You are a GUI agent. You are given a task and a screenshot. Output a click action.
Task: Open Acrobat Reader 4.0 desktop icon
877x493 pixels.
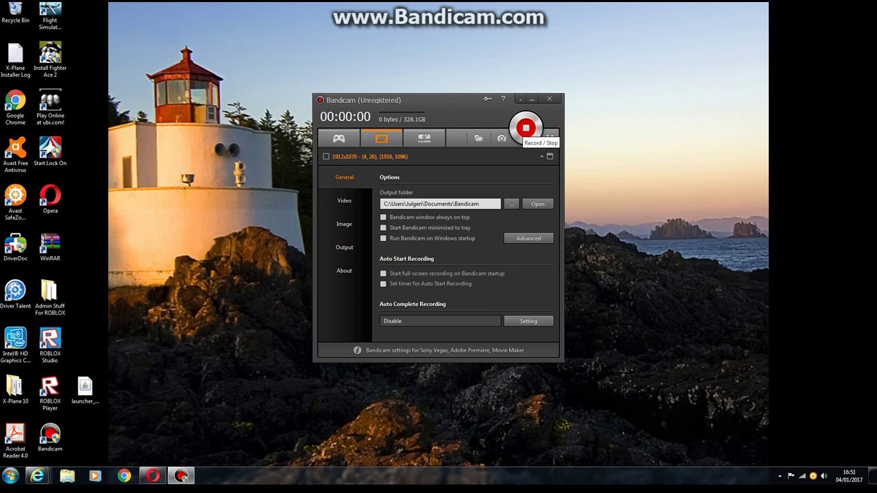point(15,441)
